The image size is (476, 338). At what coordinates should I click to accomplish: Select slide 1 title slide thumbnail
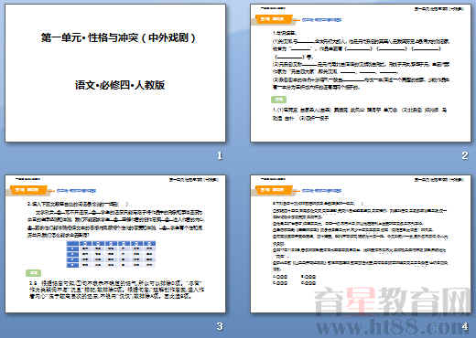click(x=115, y=73)
